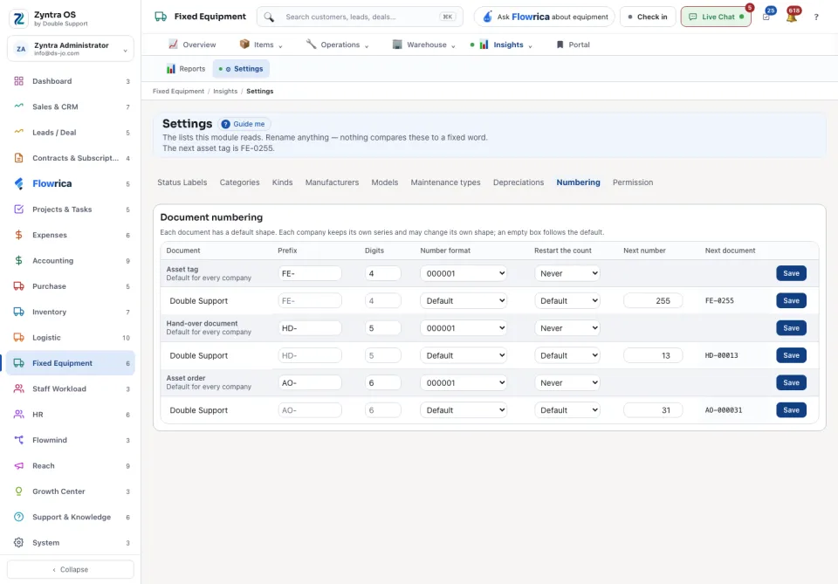Click the Fixed Equipment breadcrumb link

coord(178,92)
